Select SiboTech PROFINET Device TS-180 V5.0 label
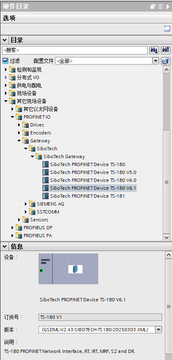 pos(93,172)
